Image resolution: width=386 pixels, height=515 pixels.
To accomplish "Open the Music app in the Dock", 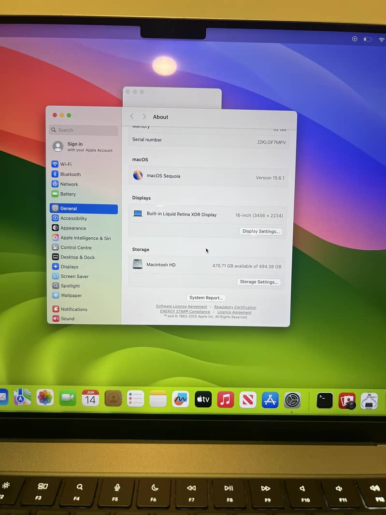I will pyautogui.click(x=225, y=400).
